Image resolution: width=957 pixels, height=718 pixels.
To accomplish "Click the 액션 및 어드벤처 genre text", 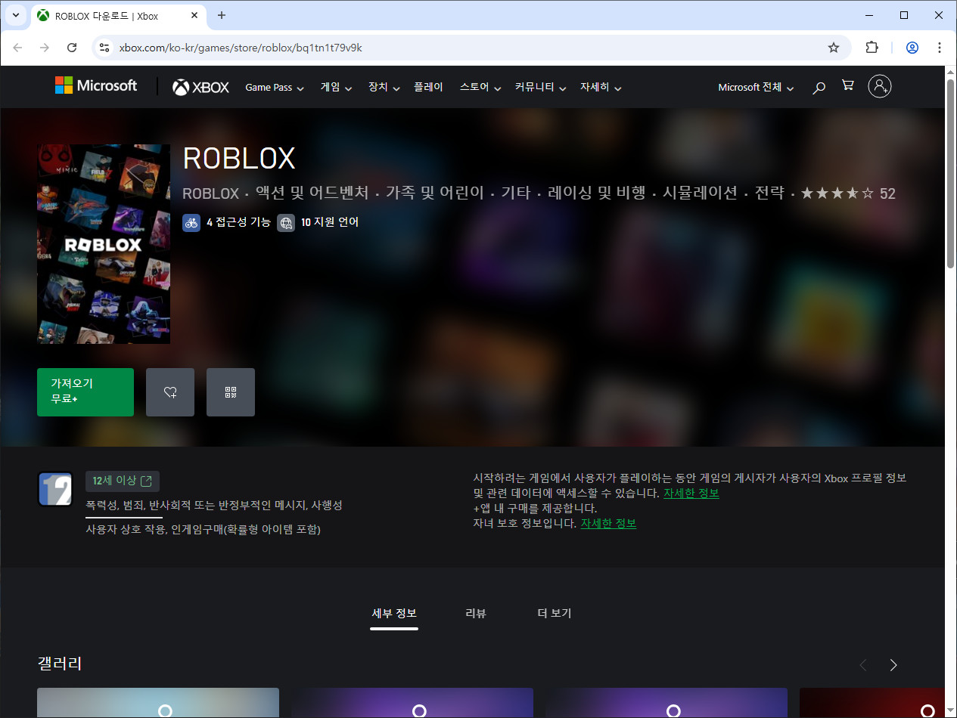I will pyautogui.click(x=312, y=193).
